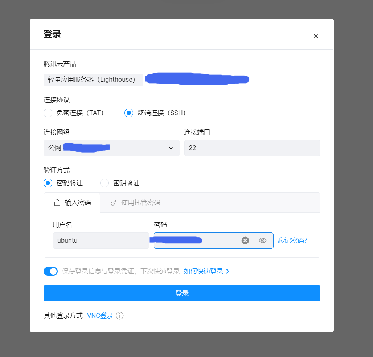Click the 连接端口 field showing 22
Image resolution: width=373 pixels, height=357 pixels.
[x=252, y=148]
